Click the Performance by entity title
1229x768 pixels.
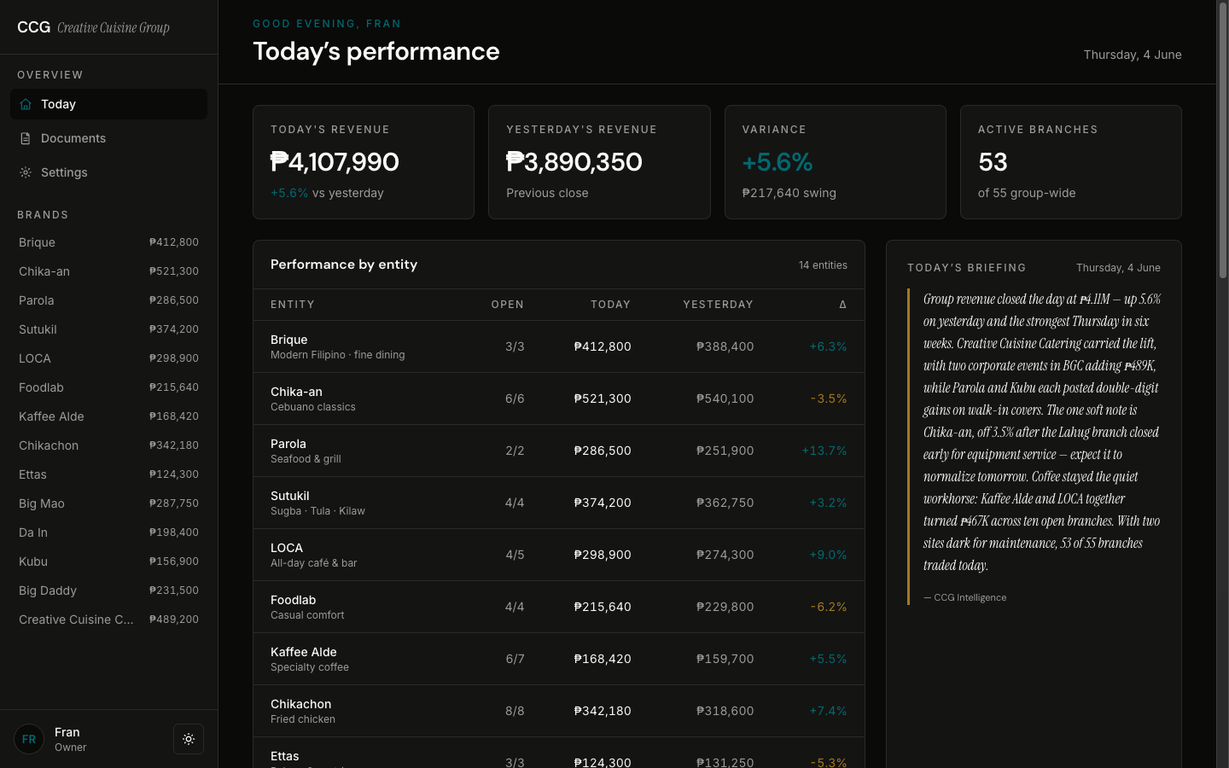click(x=344, y=265)
